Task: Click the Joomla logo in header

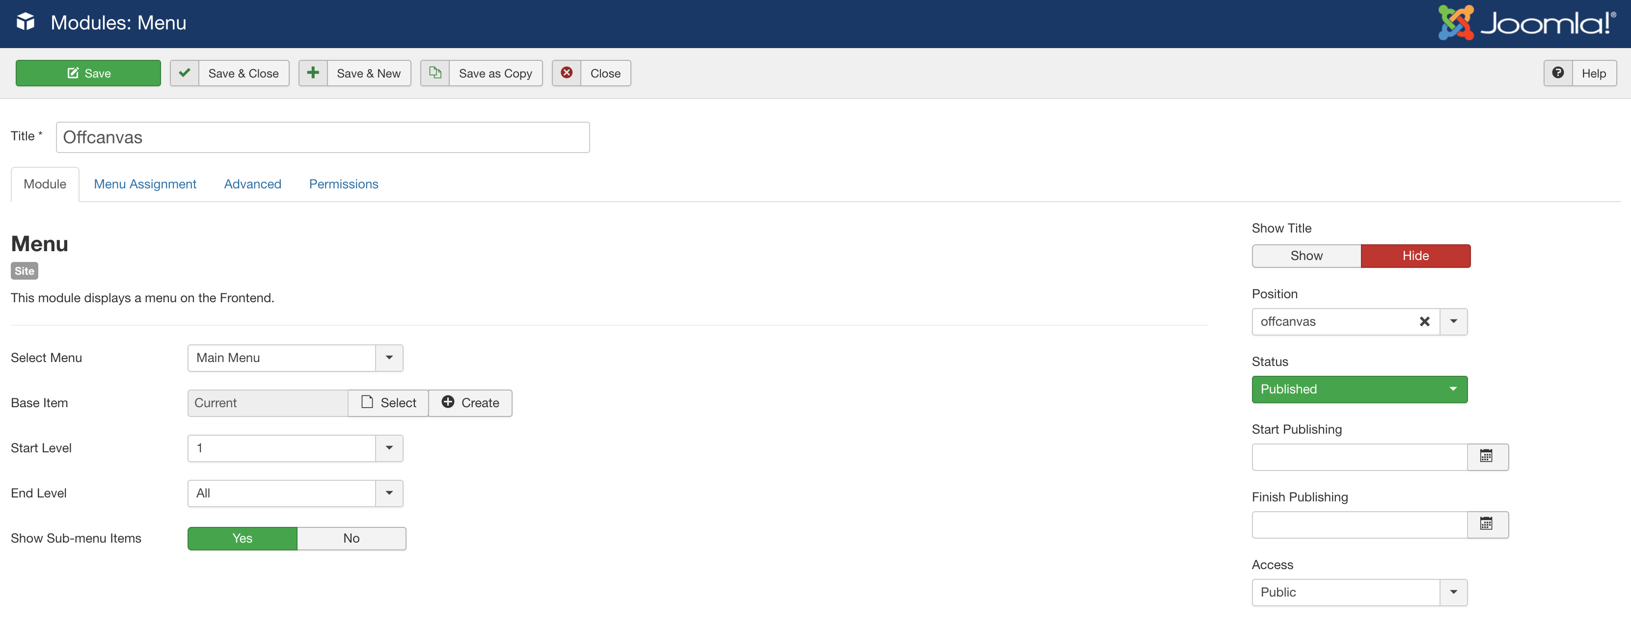Action: coord(1526,23)
